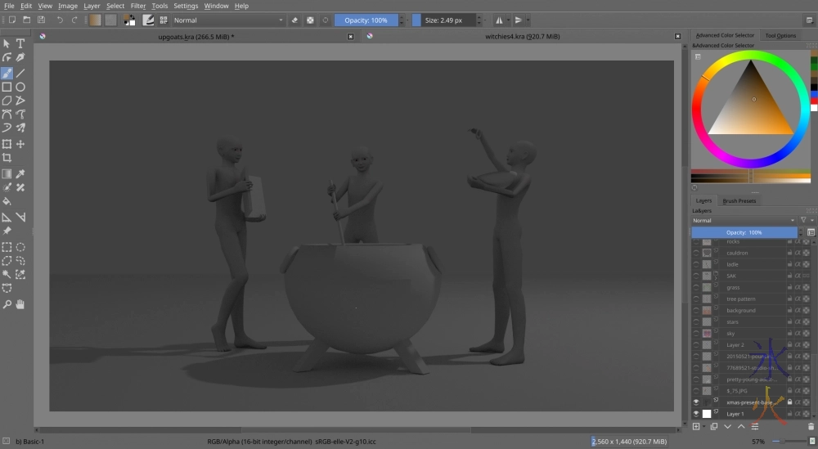
Task: Show the cauldron layer
Action: (x=696, y=253)
